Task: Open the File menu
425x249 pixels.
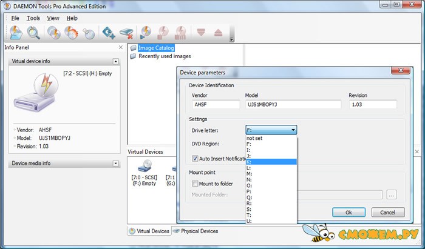Action: click(15, 18)
